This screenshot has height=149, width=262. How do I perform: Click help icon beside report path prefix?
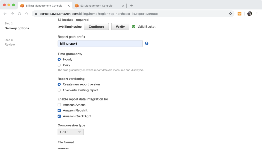147,43
